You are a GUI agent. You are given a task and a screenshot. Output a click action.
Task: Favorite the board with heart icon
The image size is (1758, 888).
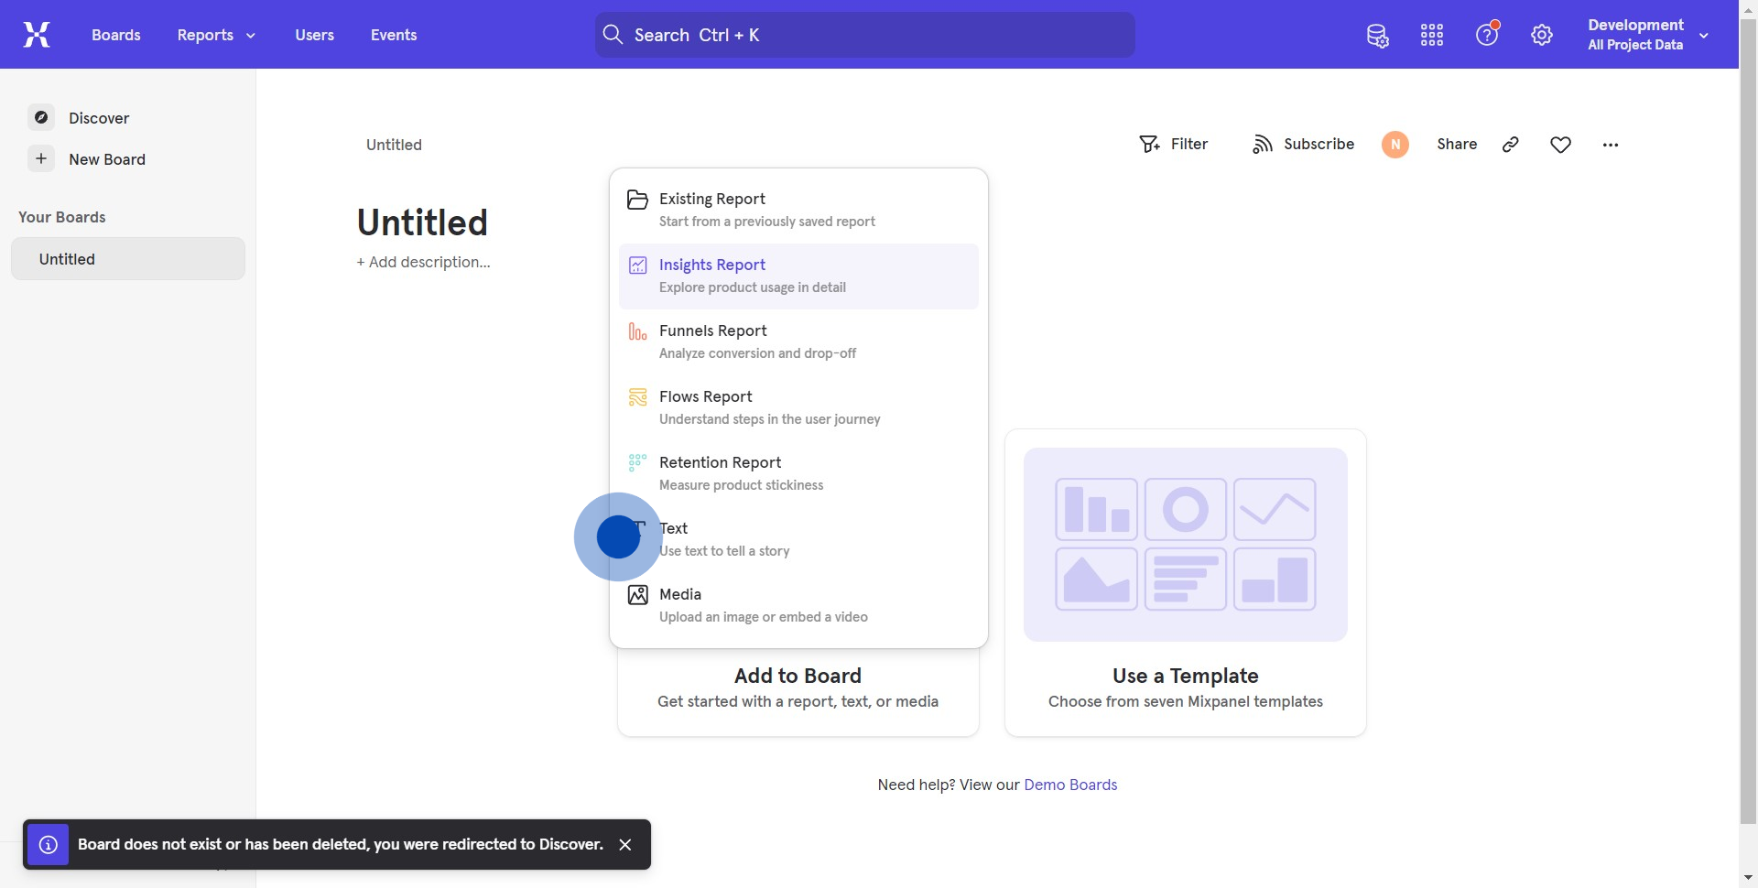(x=1561, y=145)
